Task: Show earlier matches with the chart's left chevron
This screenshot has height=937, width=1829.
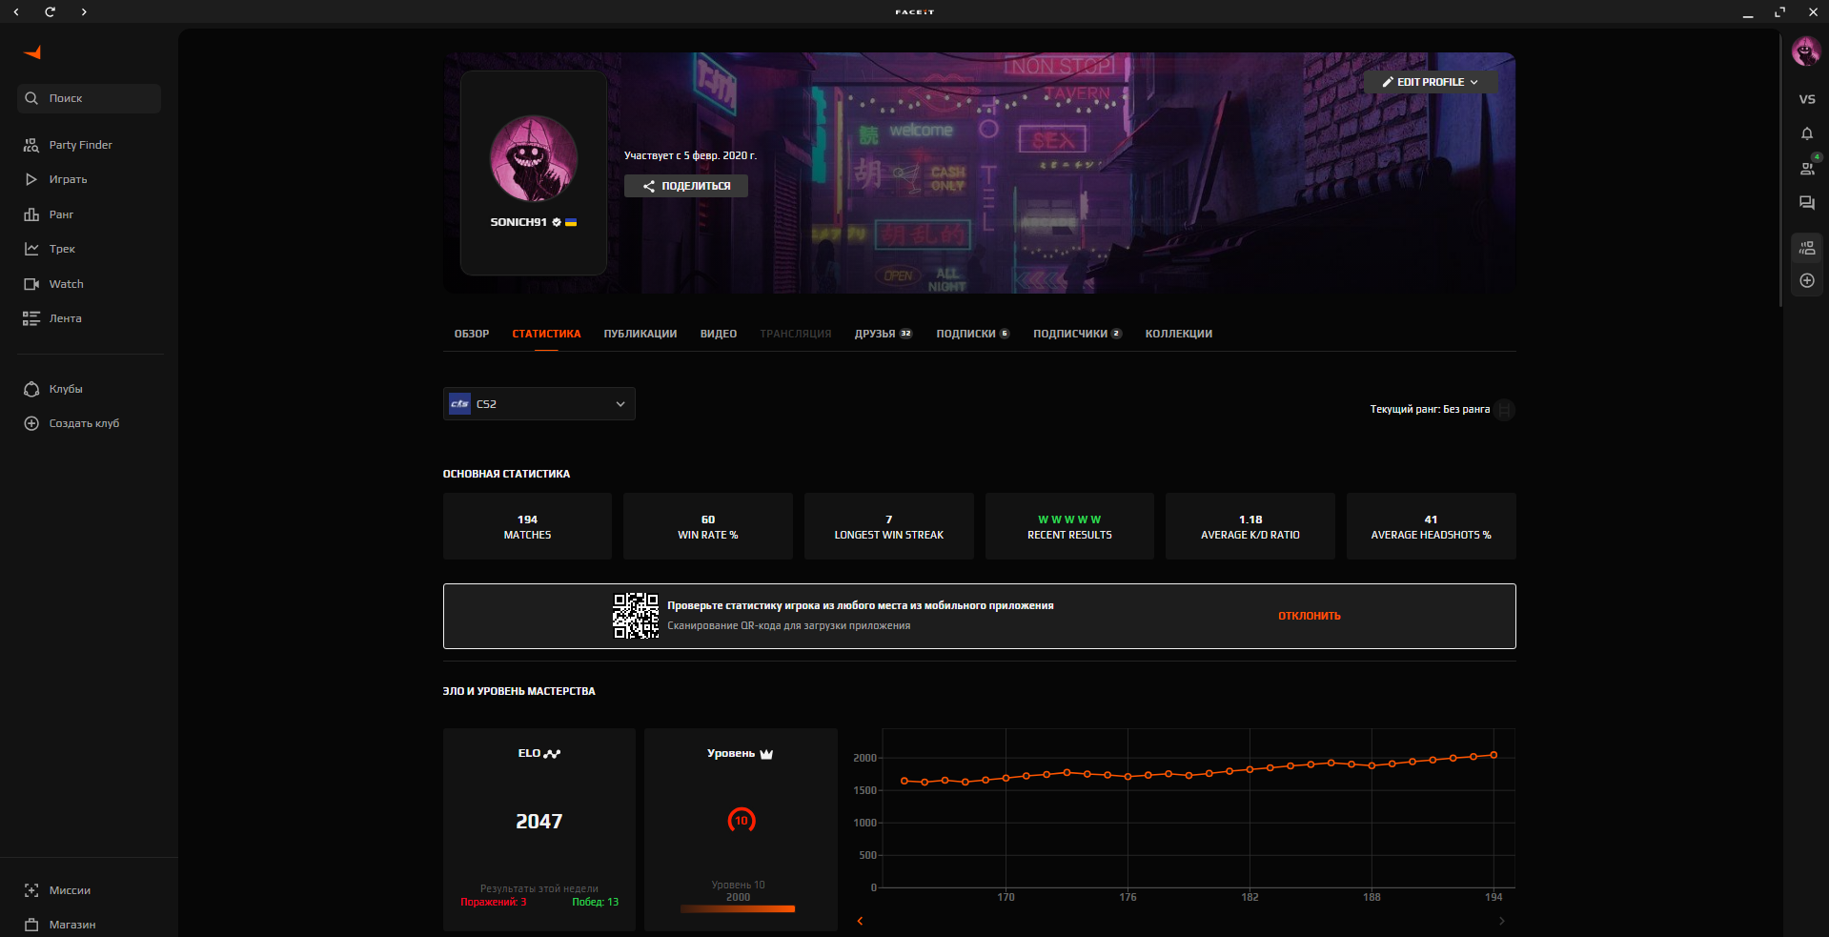Action: [860, 921]
